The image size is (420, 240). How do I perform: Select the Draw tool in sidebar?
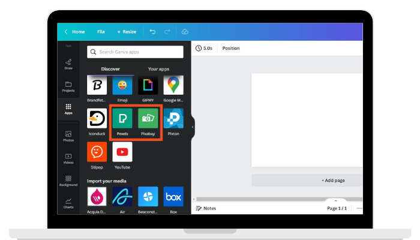pos(68,64)
